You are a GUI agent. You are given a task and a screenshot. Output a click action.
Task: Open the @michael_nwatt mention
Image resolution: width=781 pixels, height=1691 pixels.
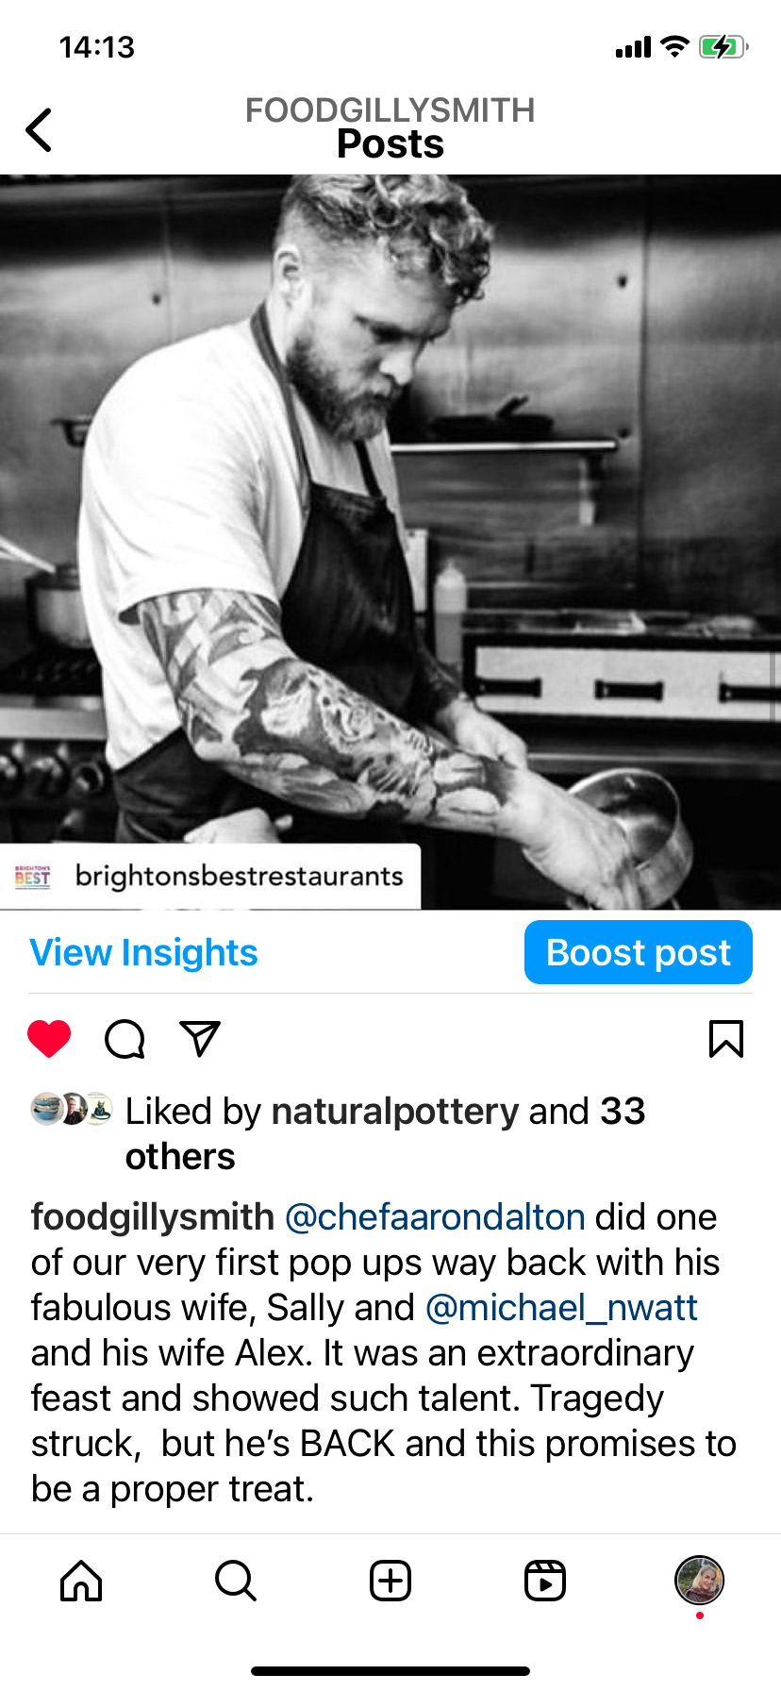pyautogui.click(x=561, y=1308)
